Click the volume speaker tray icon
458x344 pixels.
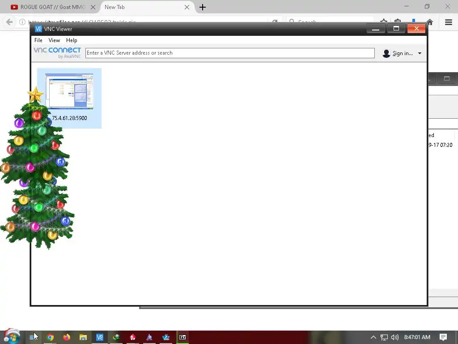(394, 337)
